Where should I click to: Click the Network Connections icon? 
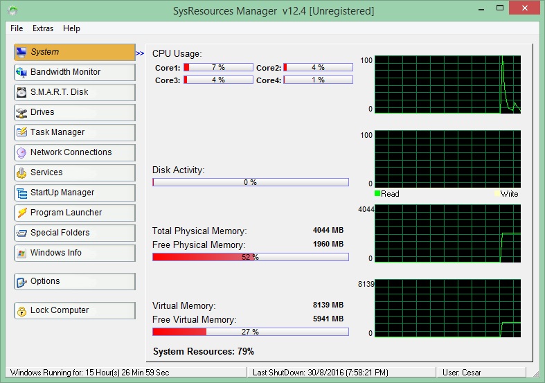click(21, 152)
